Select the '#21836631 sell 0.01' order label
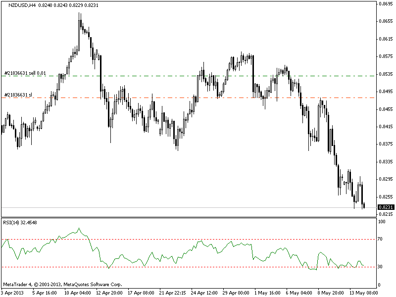Screen dimensions: 396x297 25,73
